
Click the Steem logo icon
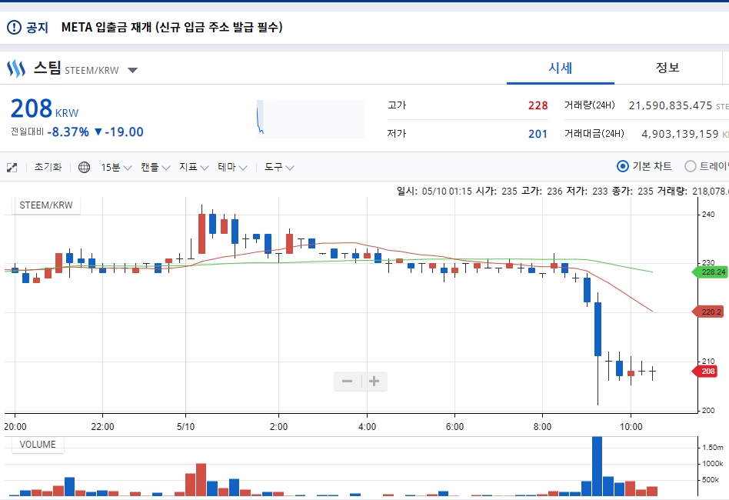[x=16, y=68]
